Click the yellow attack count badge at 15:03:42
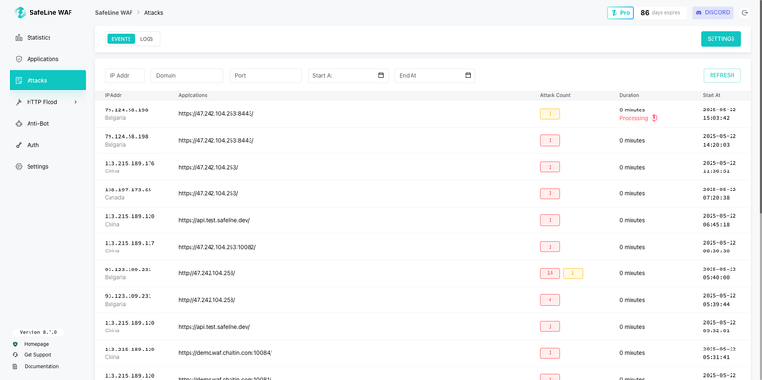This screenshot has height=380, width=762. click(550, 113)
